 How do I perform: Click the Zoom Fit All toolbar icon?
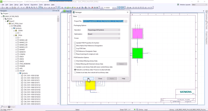[x=27, y=8]
